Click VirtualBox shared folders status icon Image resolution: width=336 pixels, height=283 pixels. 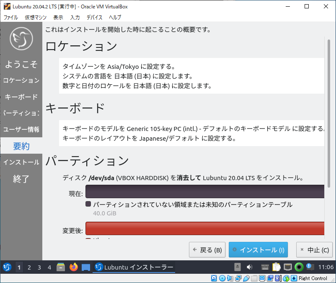(254, 278)
